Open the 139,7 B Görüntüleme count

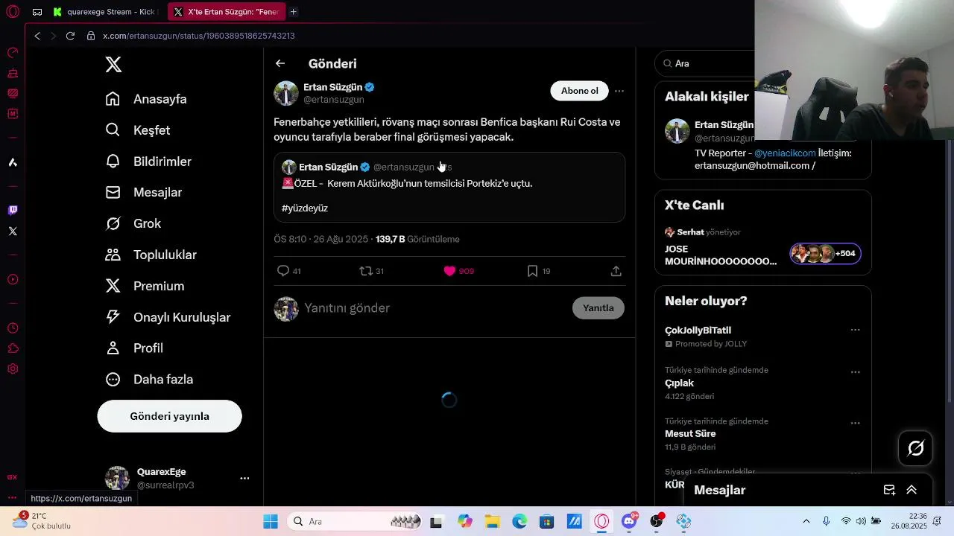pyautogui.click(x=417, y=239)
